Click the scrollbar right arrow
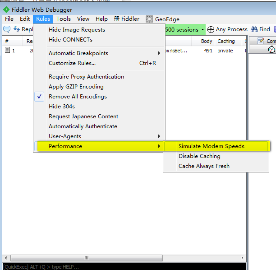Viewport: 276px width, 270px height. click(x=242, y=258)
